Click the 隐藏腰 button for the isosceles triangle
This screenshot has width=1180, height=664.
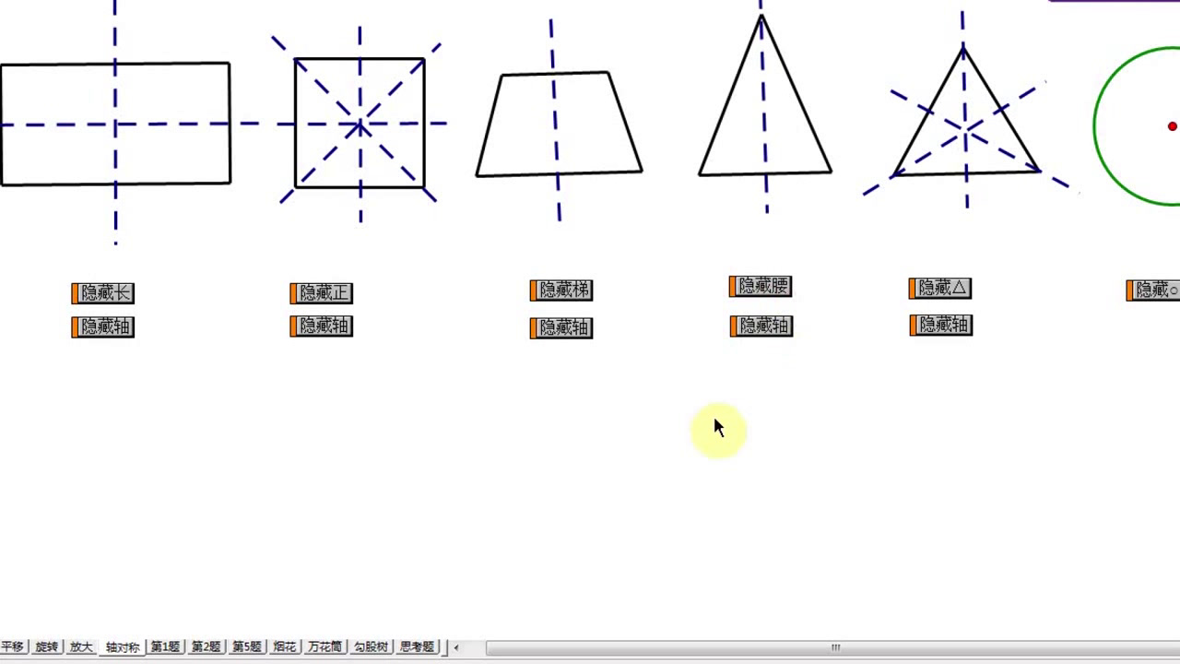pyautogui.click(x=761, y=287)
